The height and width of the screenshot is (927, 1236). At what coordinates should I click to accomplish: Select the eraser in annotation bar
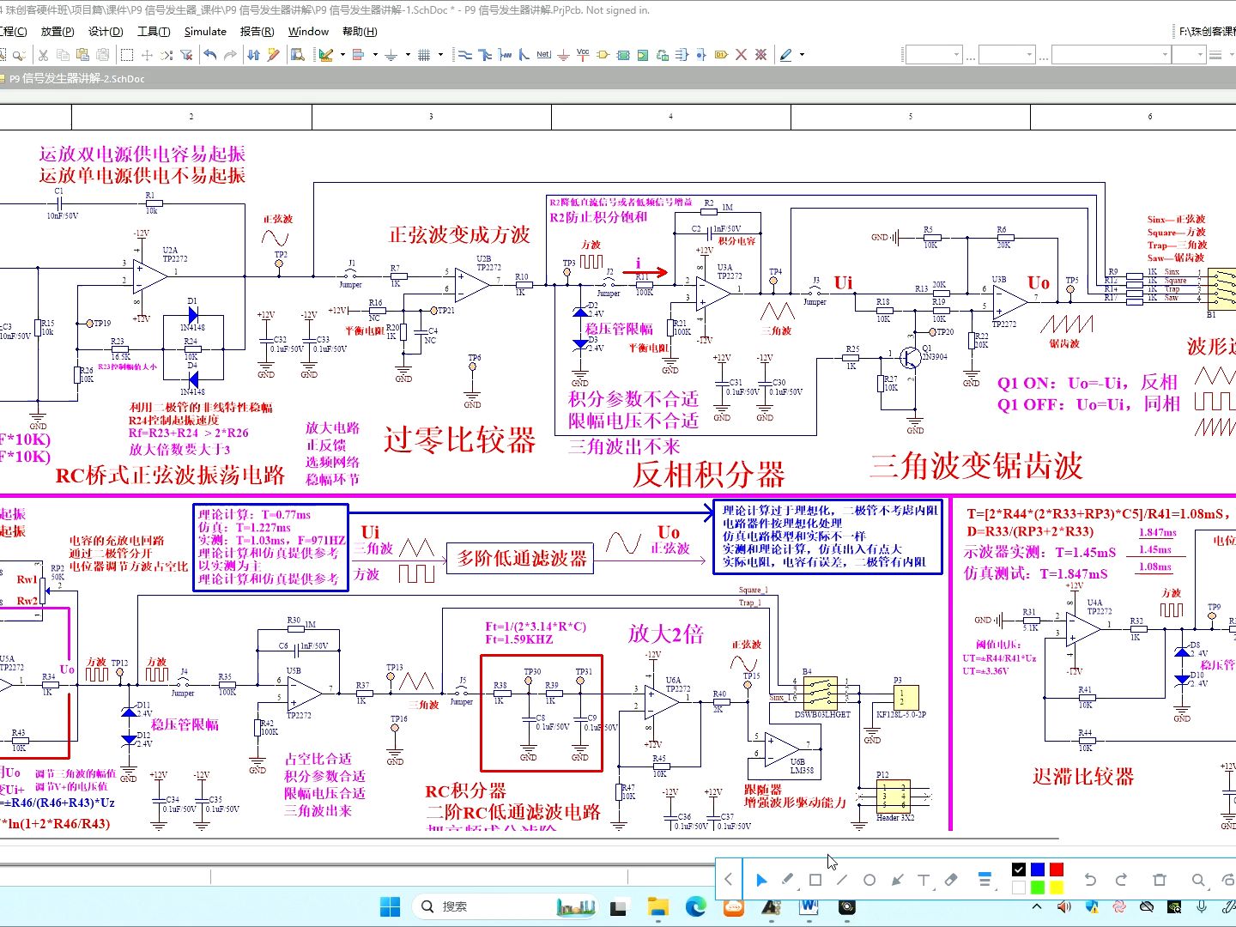(951, 880)
